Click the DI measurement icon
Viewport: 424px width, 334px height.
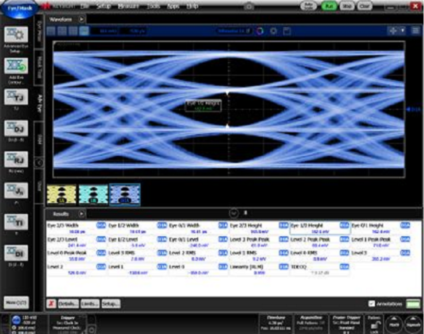pos(16,252)
